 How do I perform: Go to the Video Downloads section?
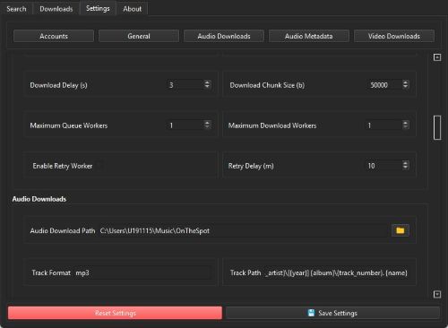point(394,36)
